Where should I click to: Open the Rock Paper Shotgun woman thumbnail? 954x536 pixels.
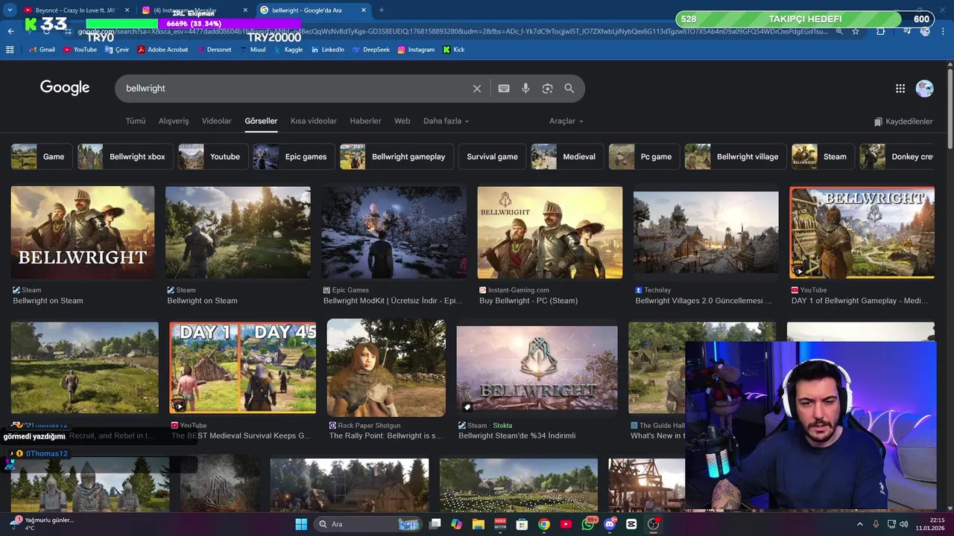(x=386, y=368)
